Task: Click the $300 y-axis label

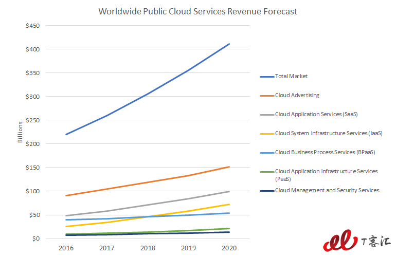Action: click(x=32, y=97)
